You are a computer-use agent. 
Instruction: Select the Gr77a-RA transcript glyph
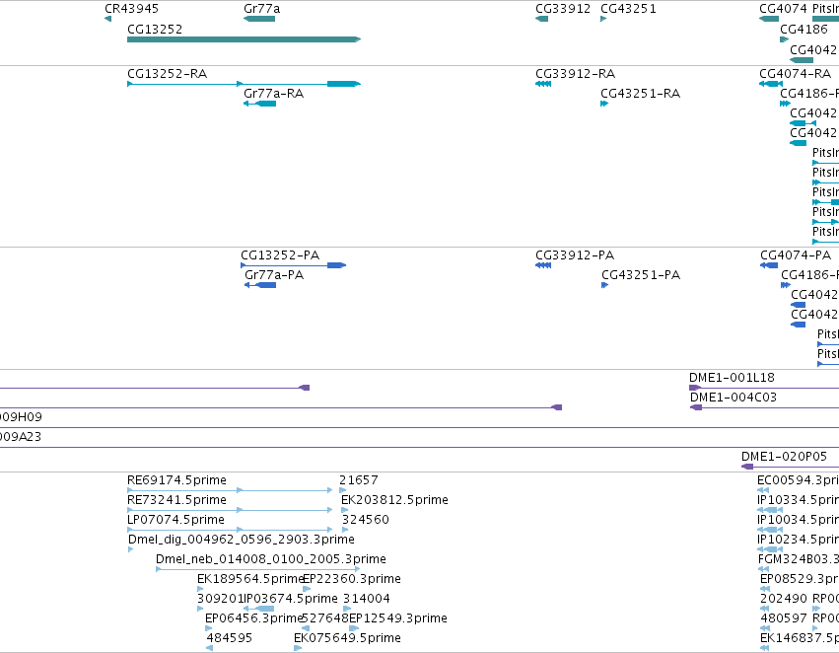259,104
